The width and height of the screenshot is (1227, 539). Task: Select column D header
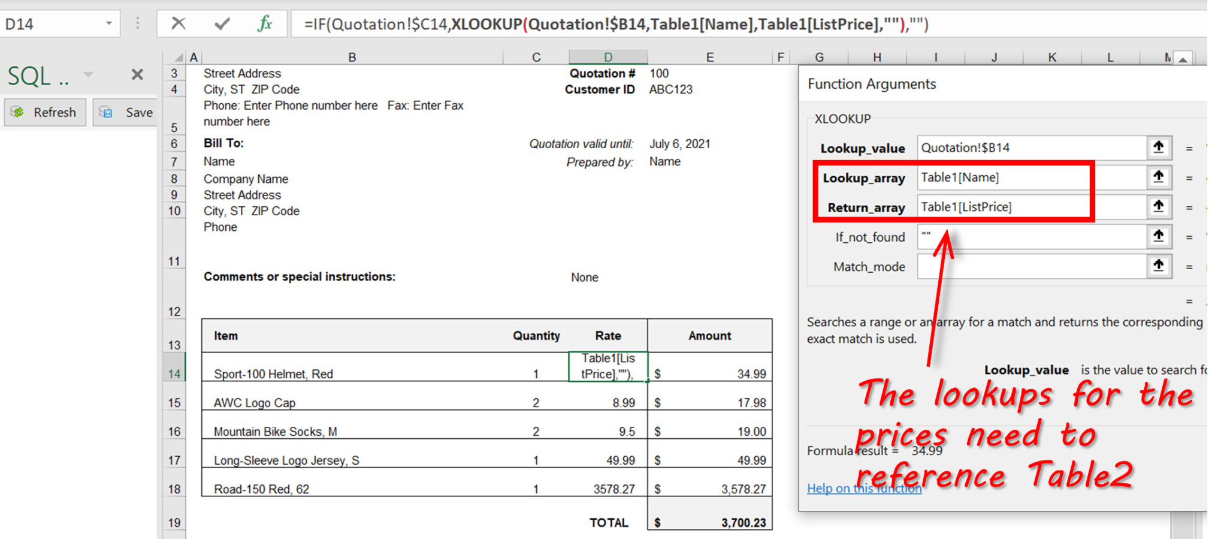pos(608,57)
